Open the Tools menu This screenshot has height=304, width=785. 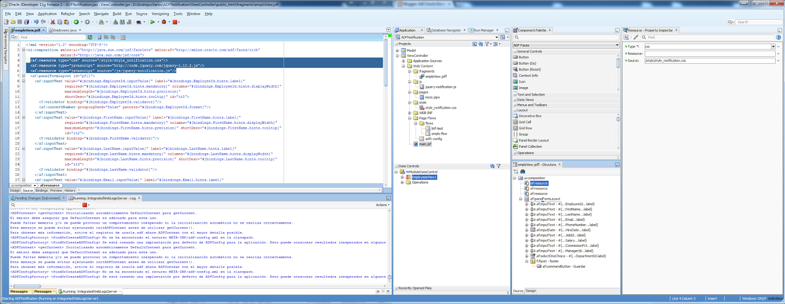pyautogui.click(x=178, y=14)
